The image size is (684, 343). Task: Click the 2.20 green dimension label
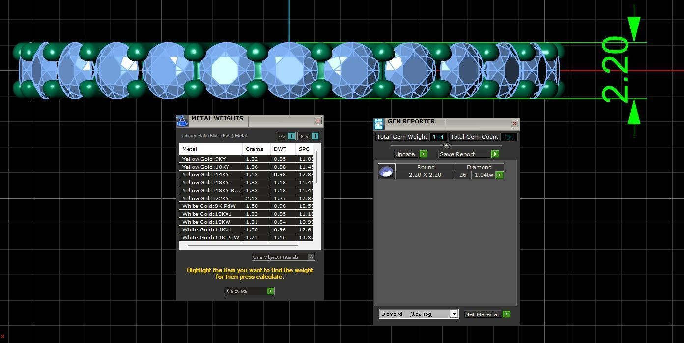click(616, 70)
